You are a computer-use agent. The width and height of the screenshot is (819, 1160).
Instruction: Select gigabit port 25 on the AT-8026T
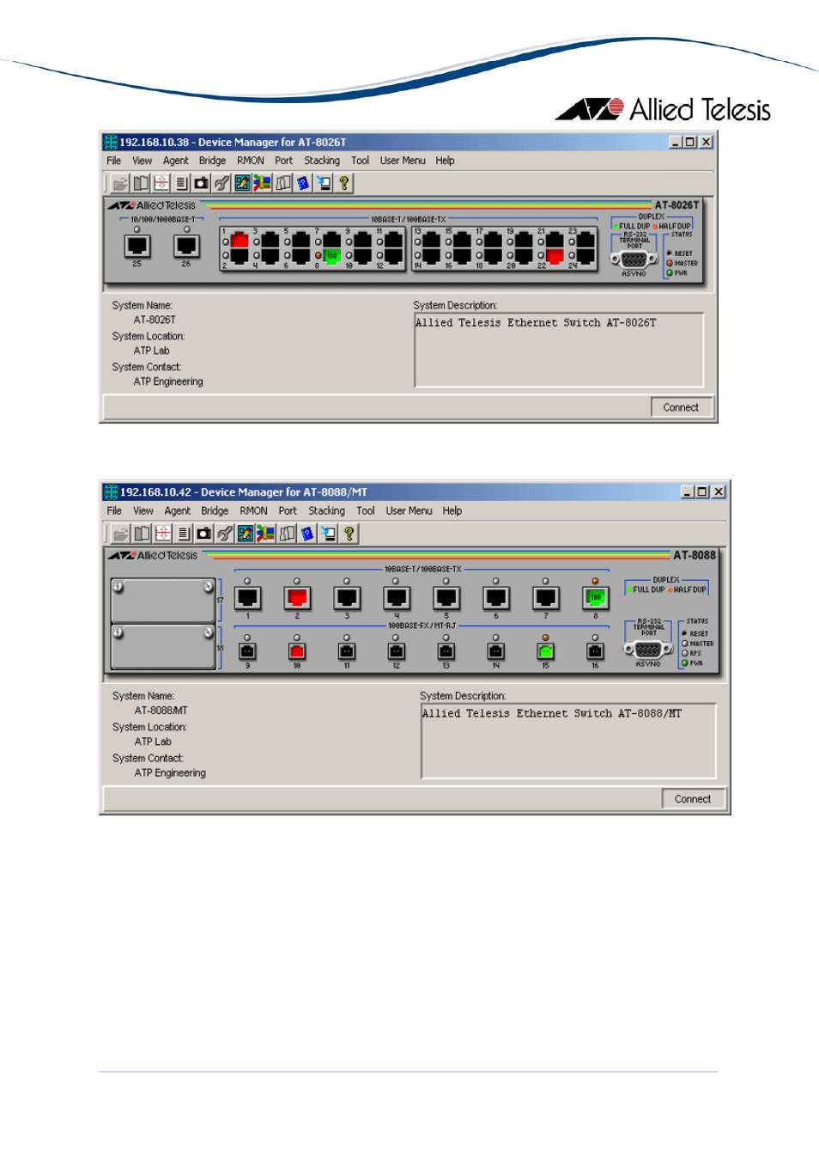tap(137, 247)
